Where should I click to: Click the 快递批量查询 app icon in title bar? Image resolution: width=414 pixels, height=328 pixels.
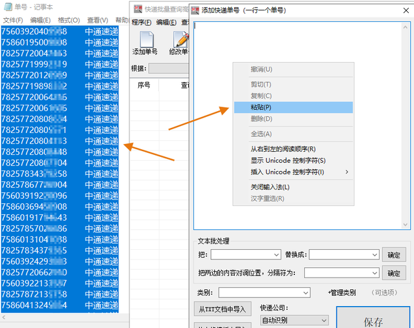[138, 9]
